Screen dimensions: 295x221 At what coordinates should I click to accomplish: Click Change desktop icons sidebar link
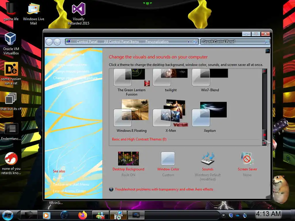[x=70, y=65]
